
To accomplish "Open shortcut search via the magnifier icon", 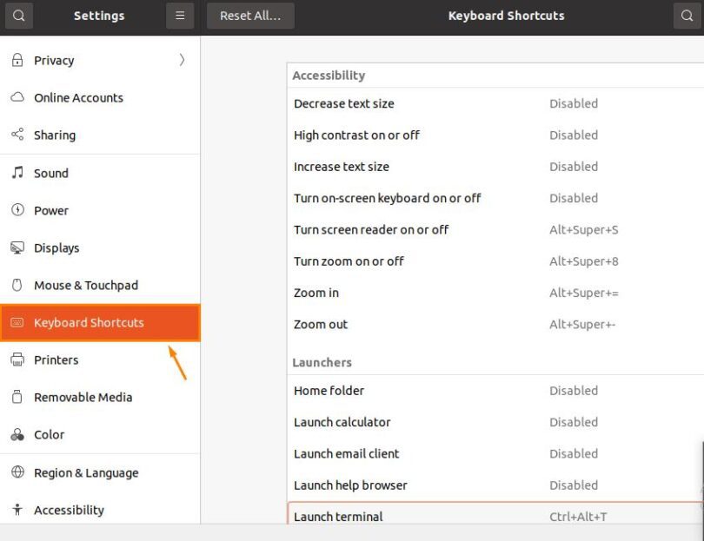I will 686,15.
